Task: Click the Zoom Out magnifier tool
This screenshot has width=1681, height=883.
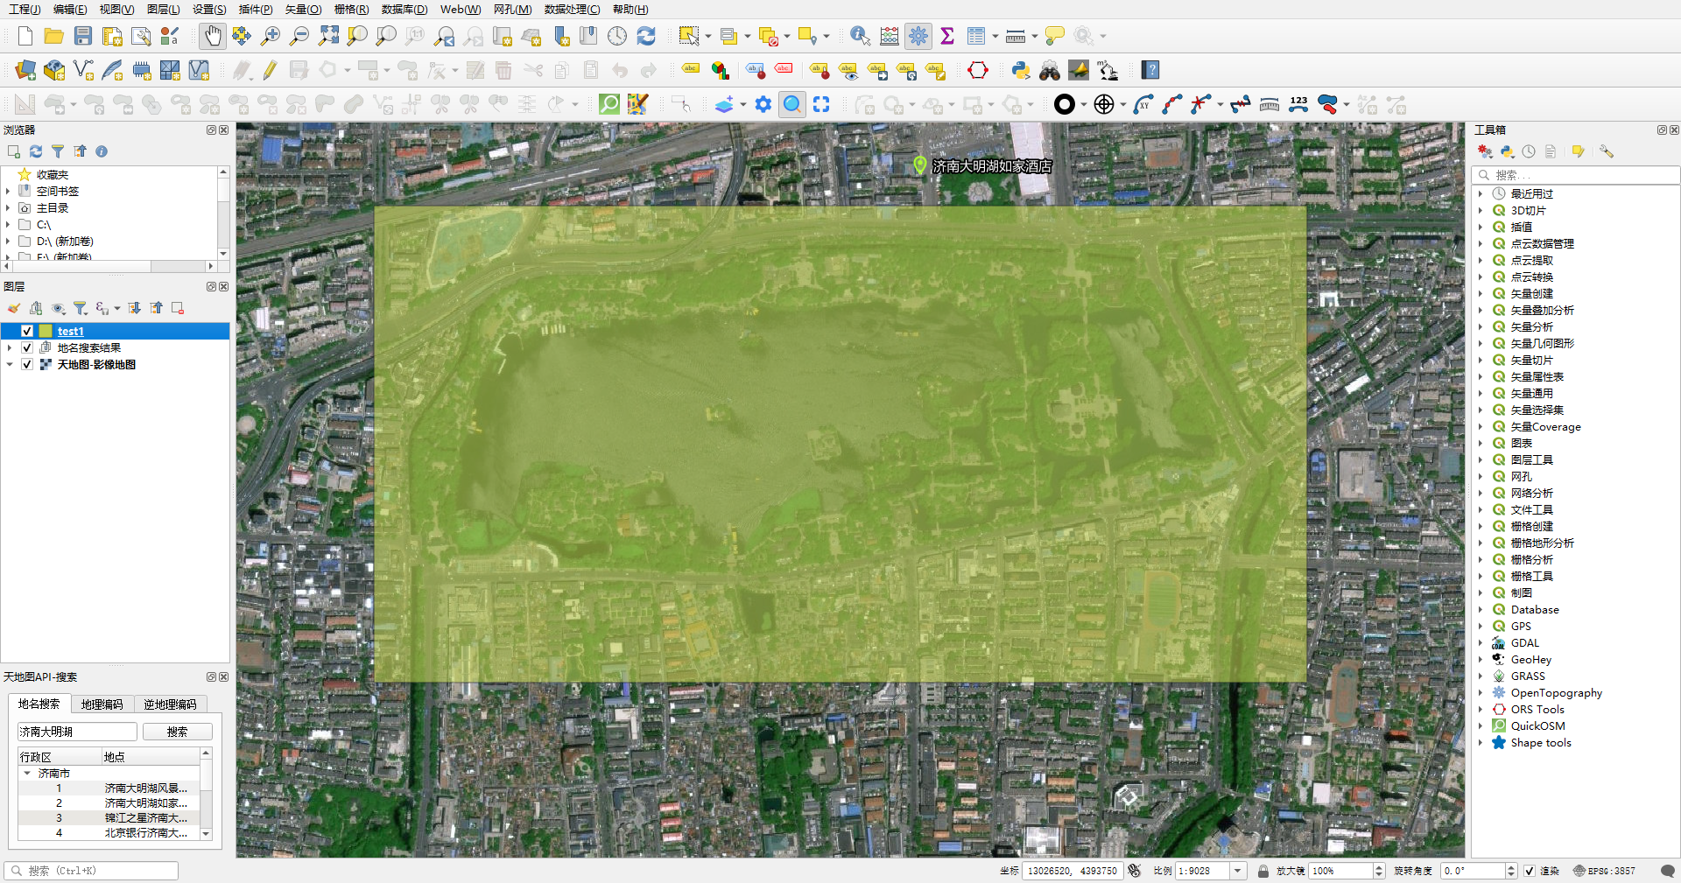Action: [x=299, y=36]
